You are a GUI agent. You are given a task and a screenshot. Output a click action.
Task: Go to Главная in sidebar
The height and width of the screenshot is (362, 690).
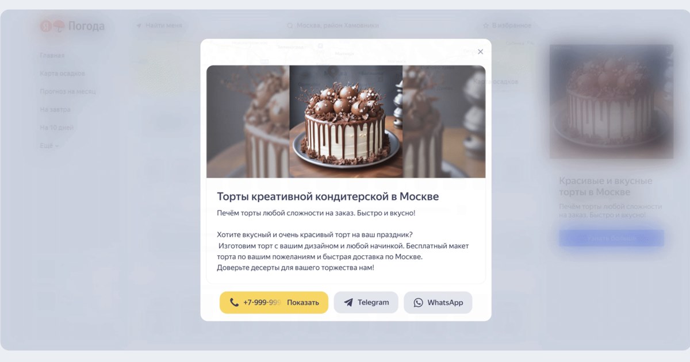52,56
